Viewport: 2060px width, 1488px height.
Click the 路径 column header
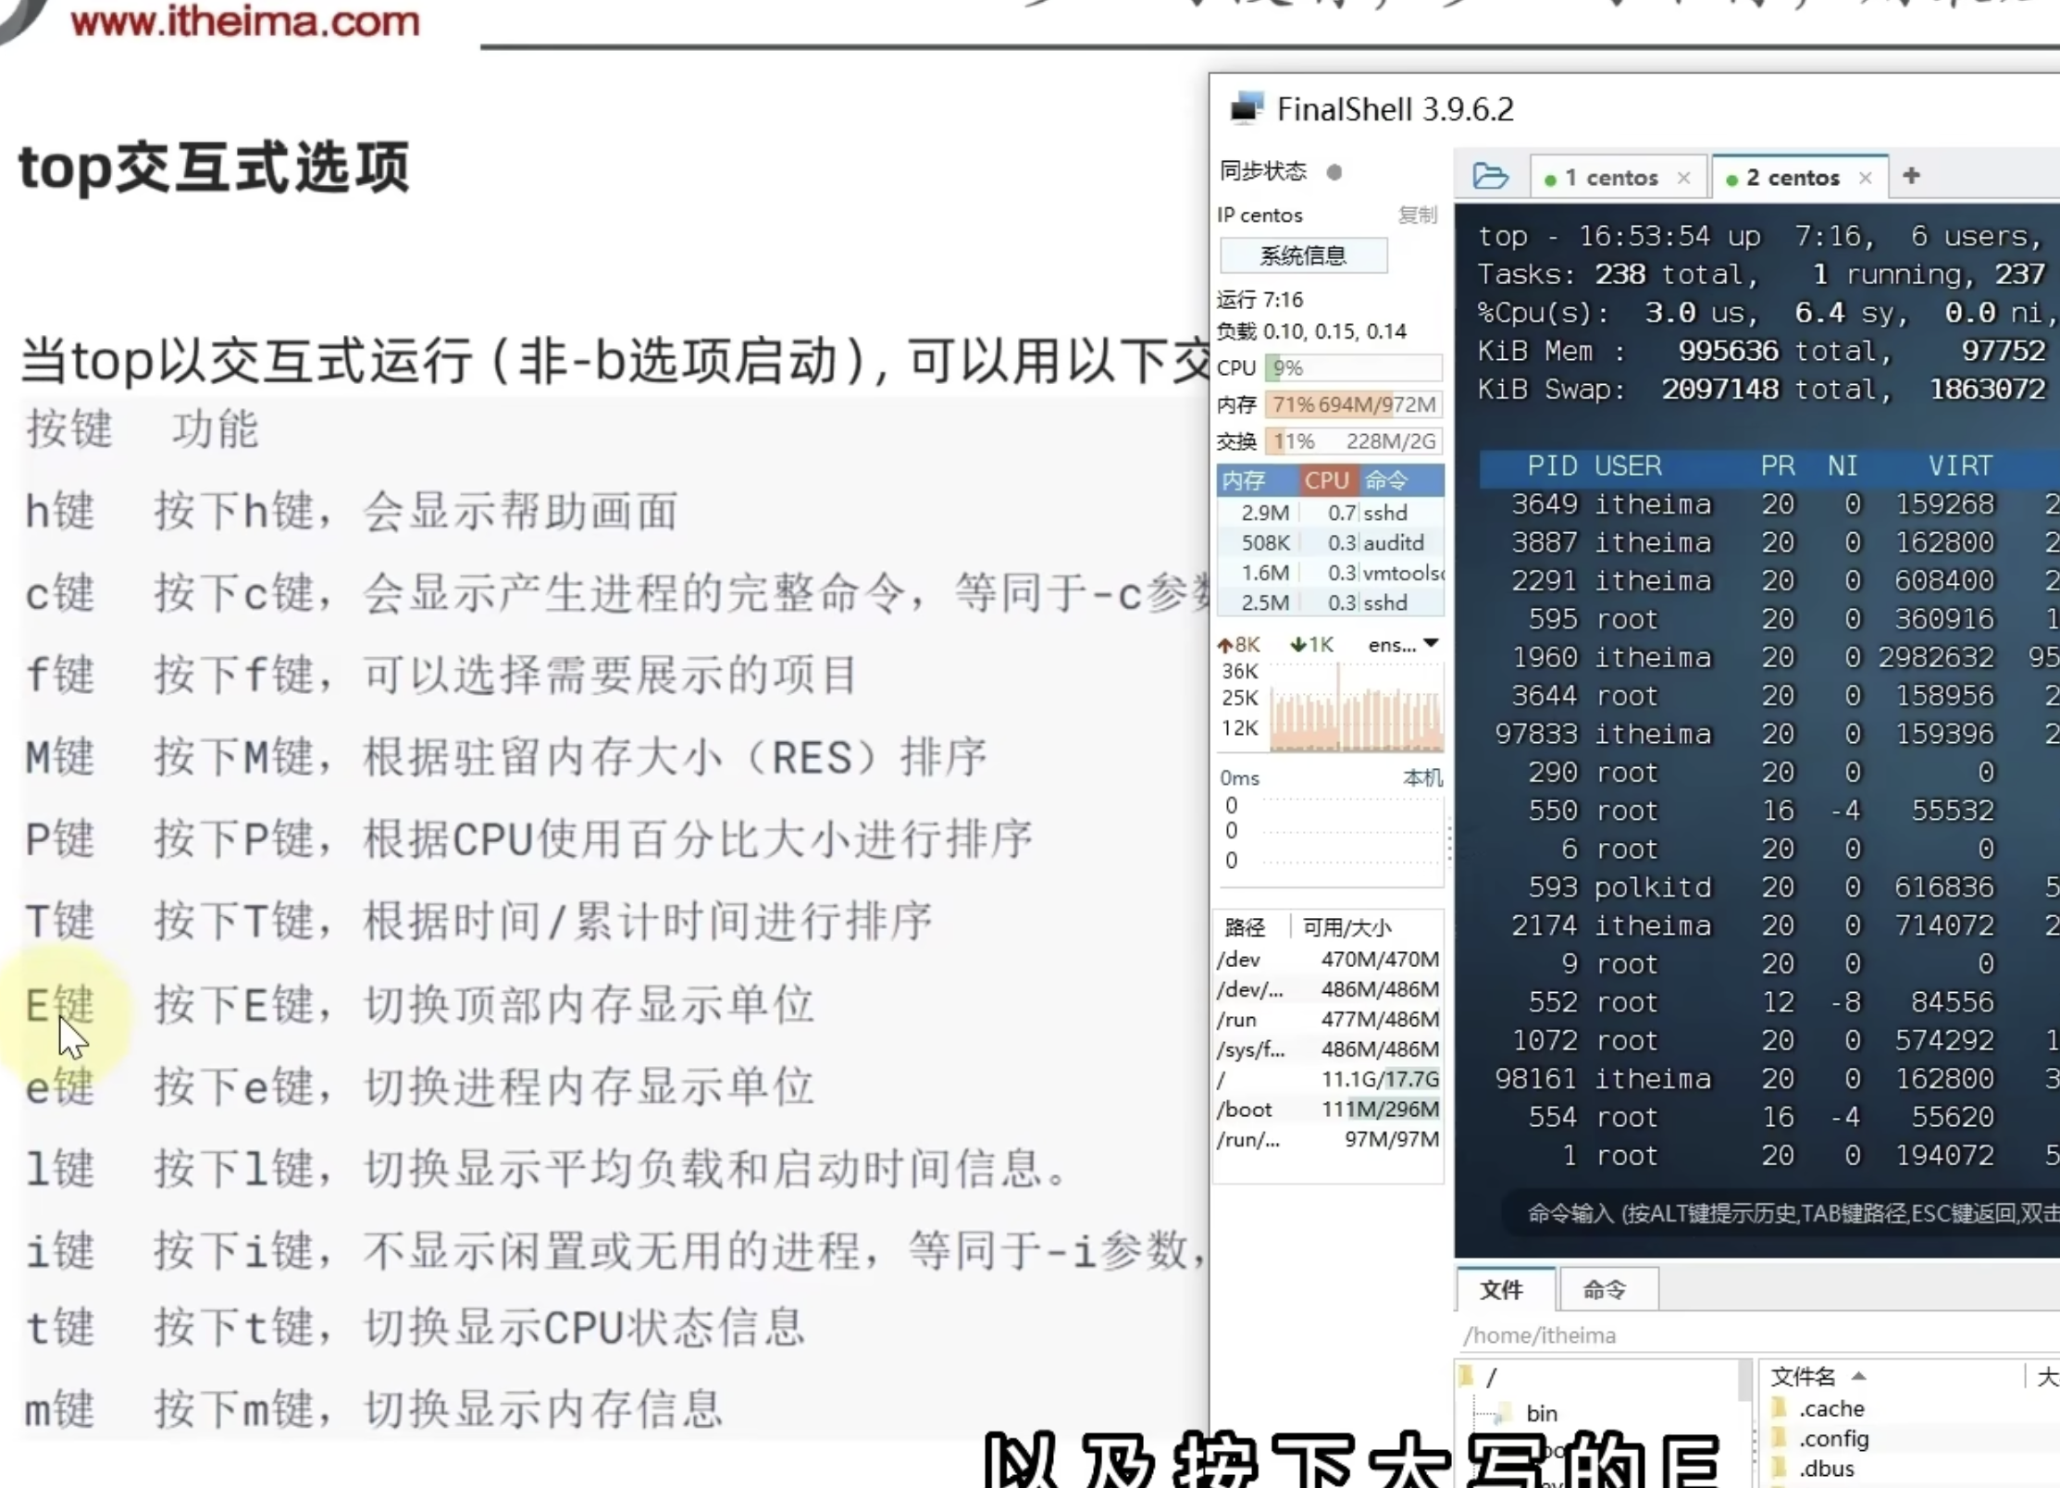tap(1245, 927)
